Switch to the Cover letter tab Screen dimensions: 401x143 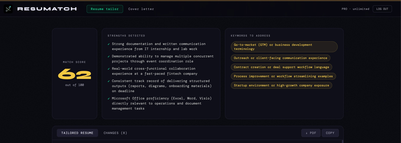[141, 9]
